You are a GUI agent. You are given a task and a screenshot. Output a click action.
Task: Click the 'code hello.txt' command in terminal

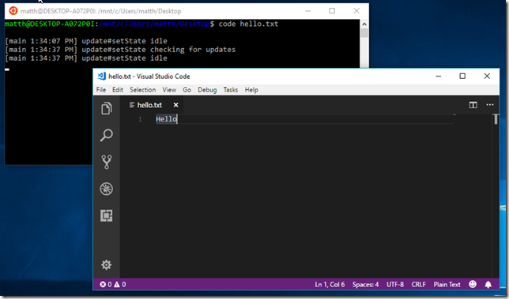pyautogui.click(x=248, y=24)
